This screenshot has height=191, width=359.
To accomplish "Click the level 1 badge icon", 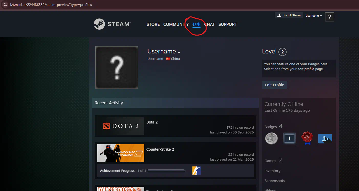I will tap(289, 139).
